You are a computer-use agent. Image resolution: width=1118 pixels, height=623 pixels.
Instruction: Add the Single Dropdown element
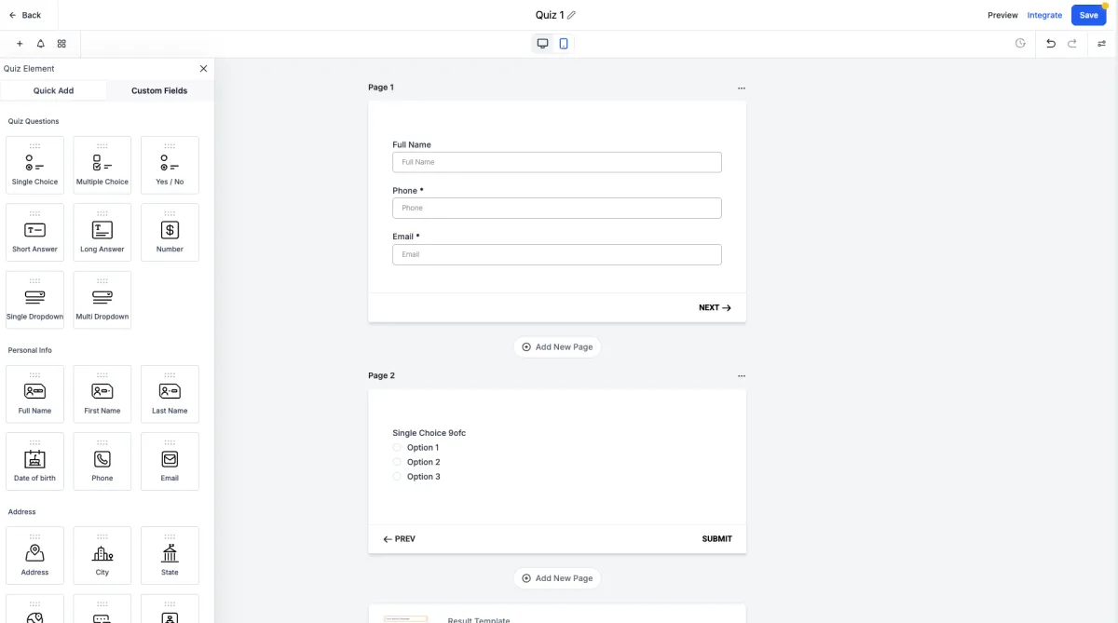[x=34, y=300]
